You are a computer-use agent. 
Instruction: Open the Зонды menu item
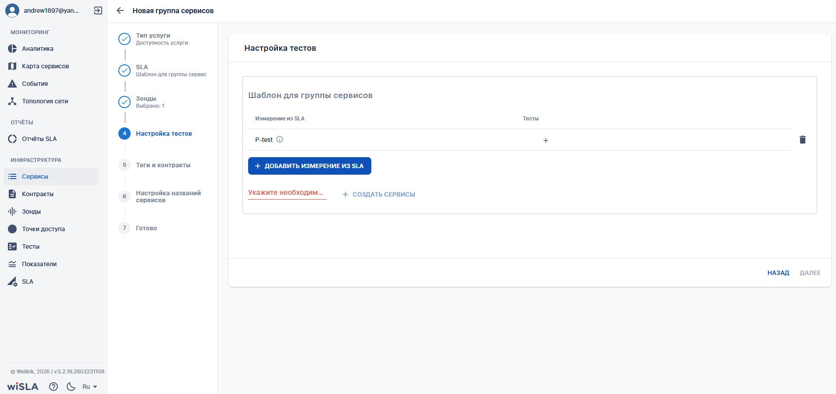[51, 211]
